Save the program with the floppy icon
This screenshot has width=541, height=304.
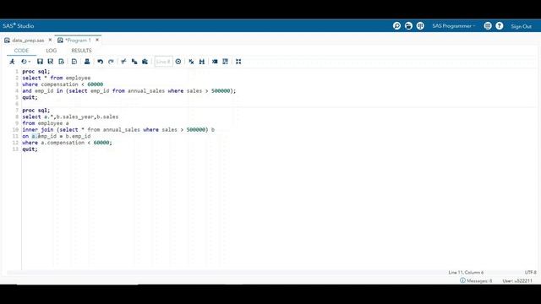(x=40, y=62)
